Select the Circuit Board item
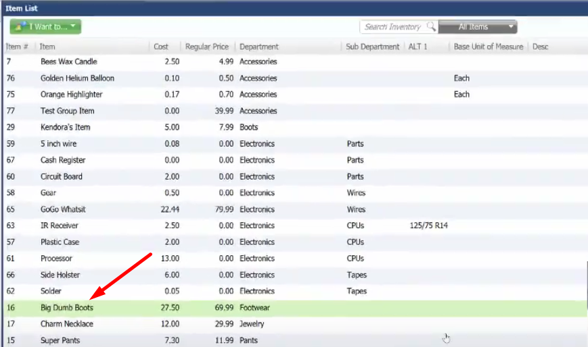Screen dimensions: 588x347 62,176
